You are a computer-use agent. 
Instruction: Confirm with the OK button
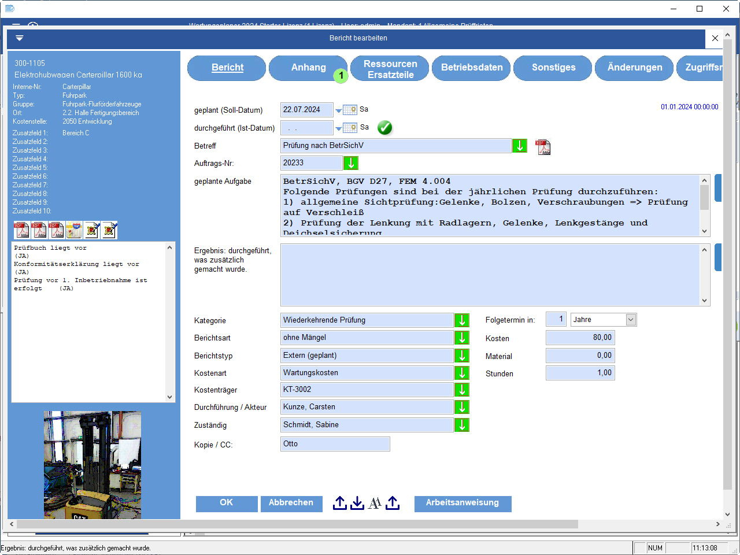[227, 504]
